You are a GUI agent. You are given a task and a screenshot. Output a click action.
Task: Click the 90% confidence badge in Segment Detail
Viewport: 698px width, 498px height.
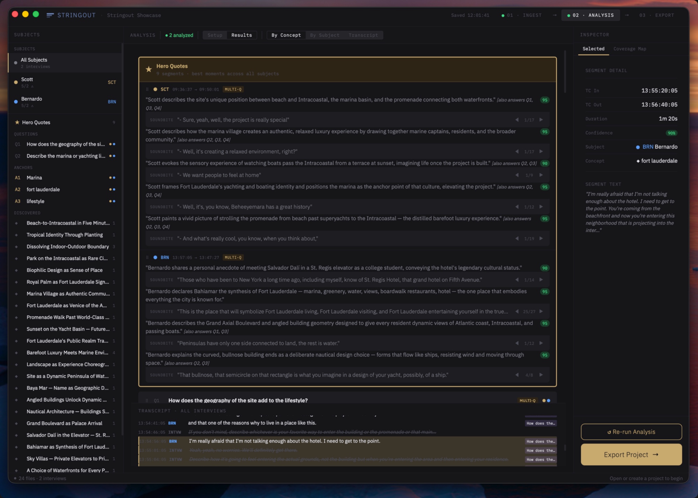(x=671, y=133)
